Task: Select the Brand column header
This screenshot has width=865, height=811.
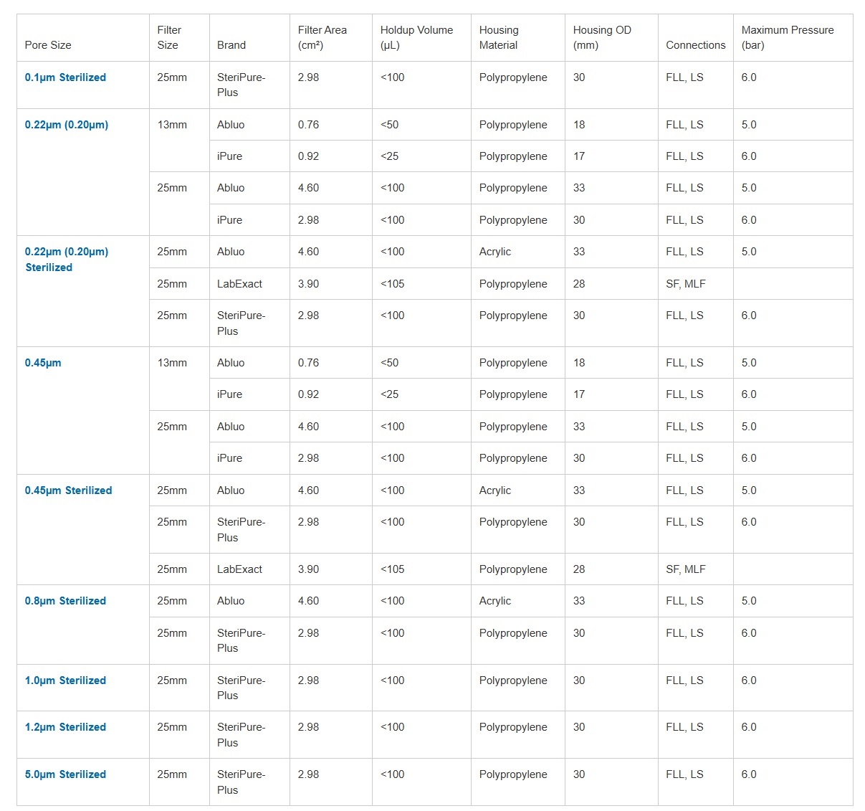Action: (x=231, y=45)
